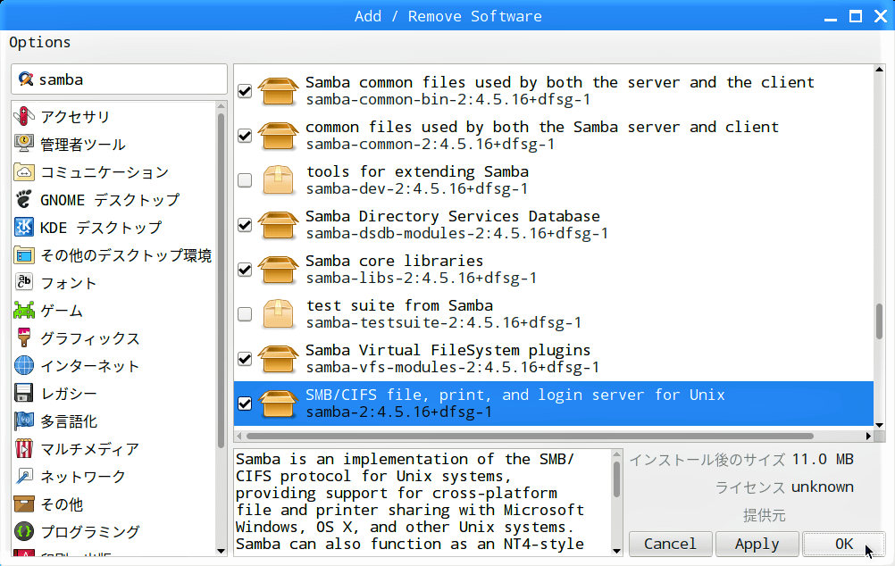
Task: Uncheck the samba-common-bin checkbox
Action: 245,91
